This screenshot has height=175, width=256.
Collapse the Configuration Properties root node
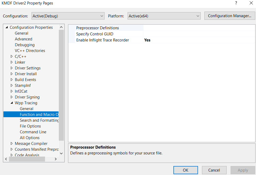click(x=7, y=27)
